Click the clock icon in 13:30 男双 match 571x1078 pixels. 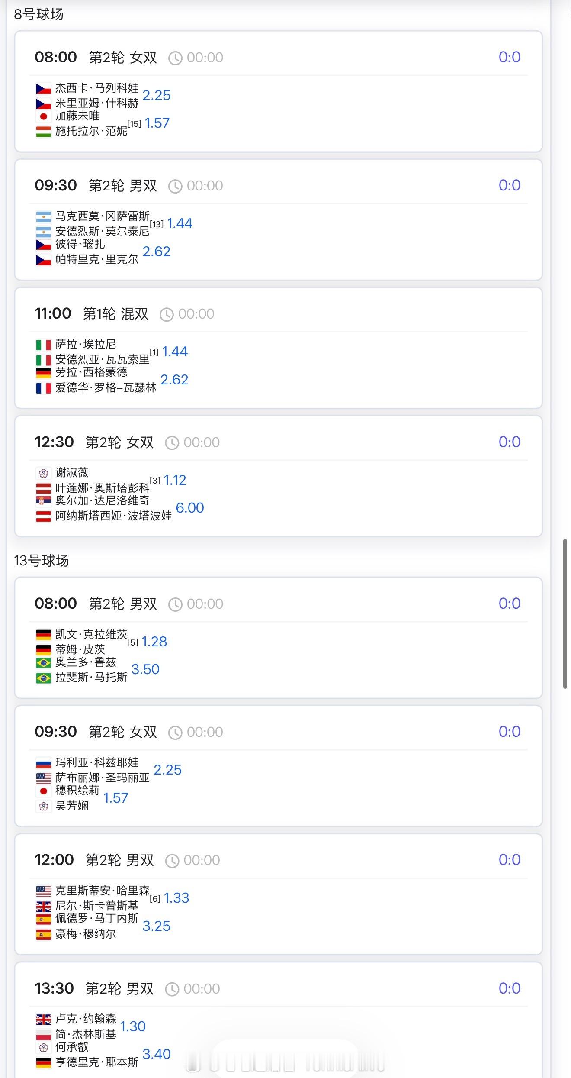172,989
